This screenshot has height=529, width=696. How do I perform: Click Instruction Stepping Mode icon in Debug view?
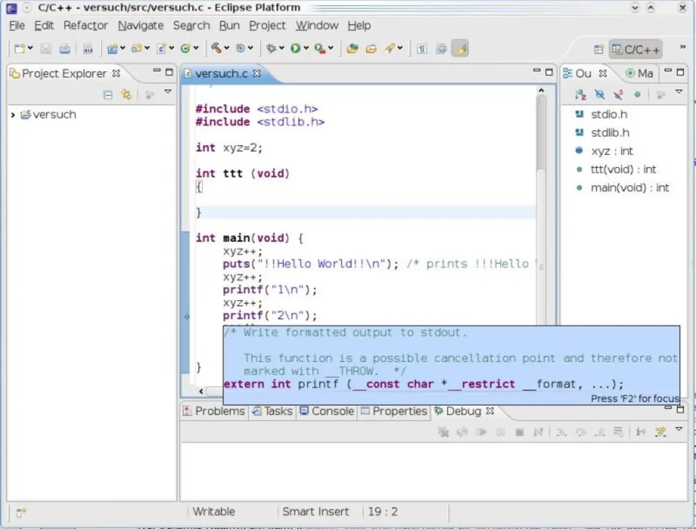(641, 432)
